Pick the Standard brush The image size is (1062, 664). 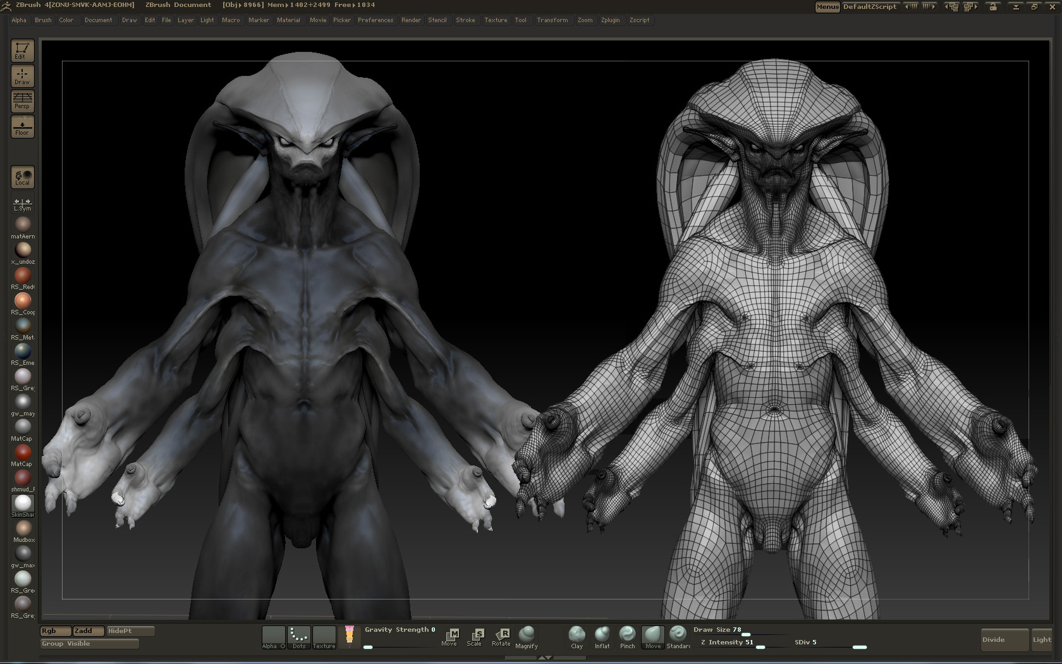click(678, 637)
